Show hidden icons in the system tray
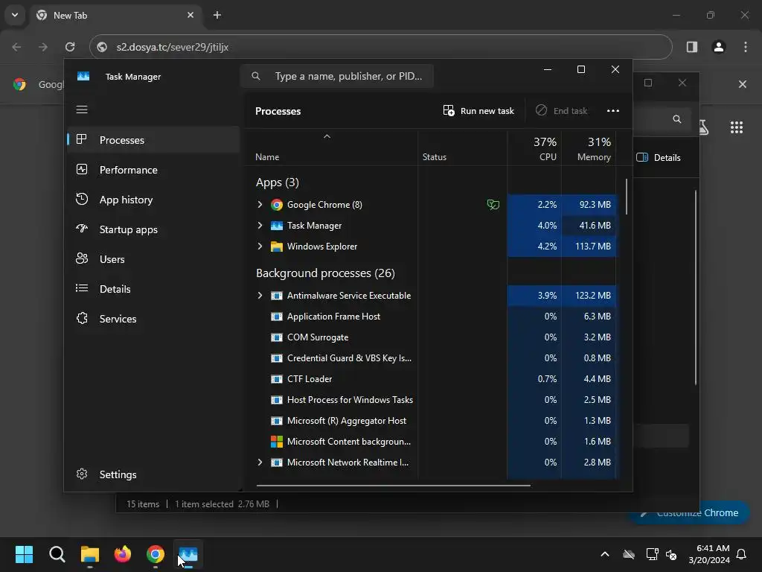This screenshot has width=762, height=572. click(x=605, y=554)
